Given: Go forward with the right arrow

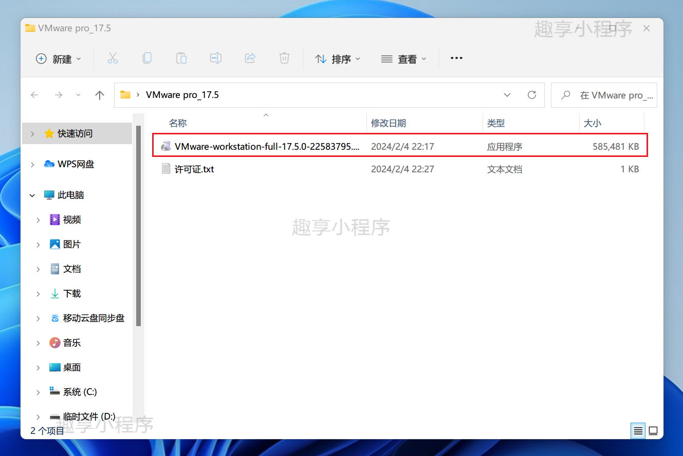Looking at the screenshot, I should tap(59, 95).
